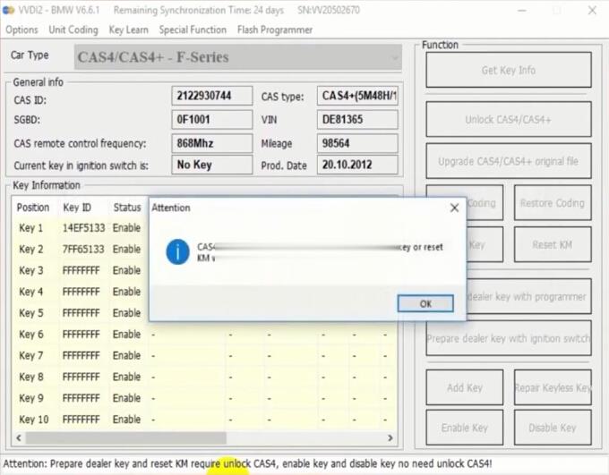The image size is (609, 475).
Task: Close the VVDI2 window
Action: click(x=592, y=10)
